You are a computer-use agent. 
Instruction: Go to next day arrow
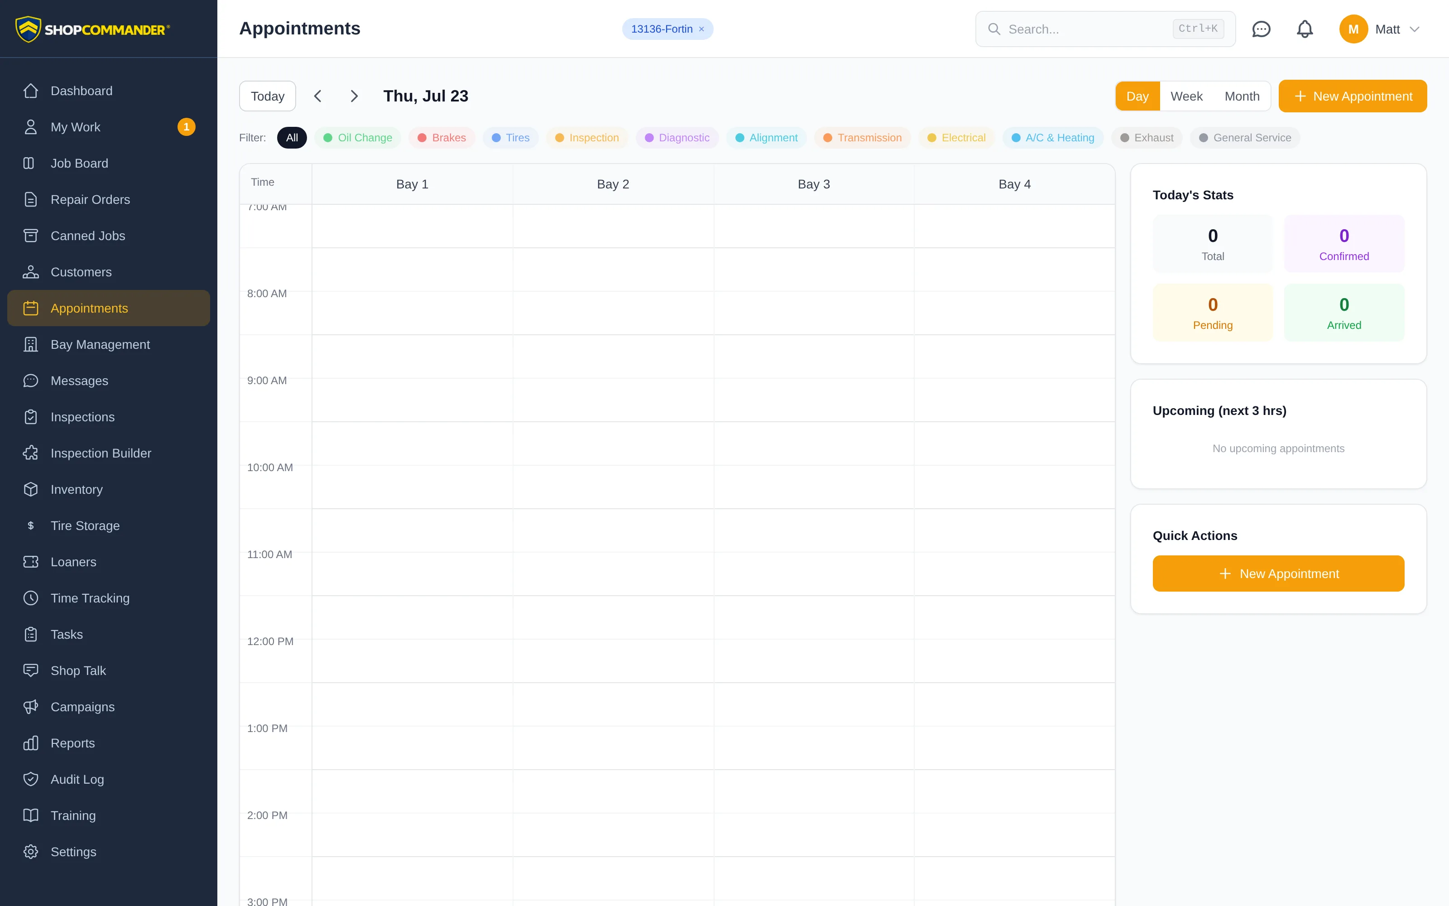[x=354, y=96]
